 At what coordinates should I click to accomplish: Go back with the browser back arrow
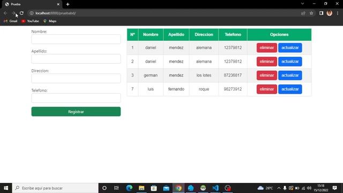coord(5,13)
